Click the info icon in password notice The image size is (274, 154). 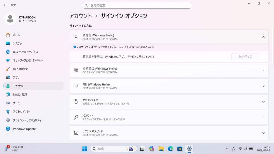(75, 47)
